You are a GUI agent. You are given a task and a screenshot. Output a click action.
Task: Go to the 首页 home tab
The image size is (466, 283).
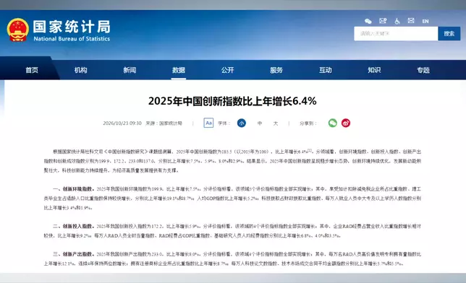pos(32,70)
